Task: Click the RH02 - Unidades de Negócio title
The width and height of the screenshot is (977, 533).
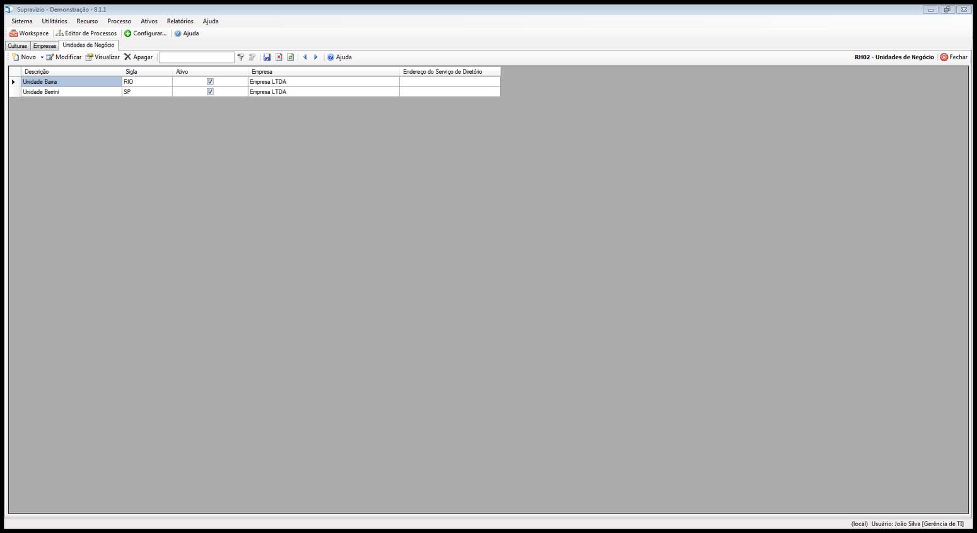Action: click(894, 57)
